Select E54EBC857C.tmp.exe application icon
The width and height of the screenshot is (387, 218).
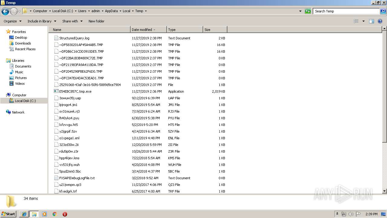pyautogui.click(x=56, y=91)
